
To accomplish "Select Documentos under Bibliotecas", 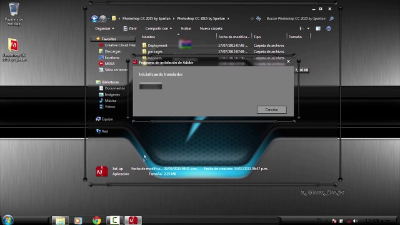I will click(112, 88).
